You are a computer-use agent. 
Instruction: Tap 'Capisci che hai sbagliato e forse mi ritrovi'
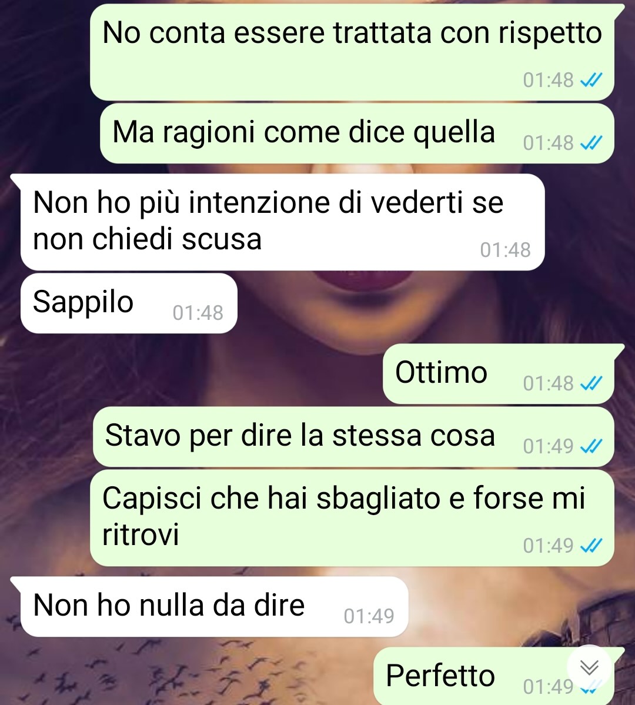(352, 518)
